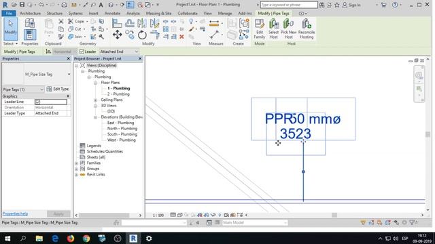Expand the Families node

pyautogui.click(x=77, y=163)
